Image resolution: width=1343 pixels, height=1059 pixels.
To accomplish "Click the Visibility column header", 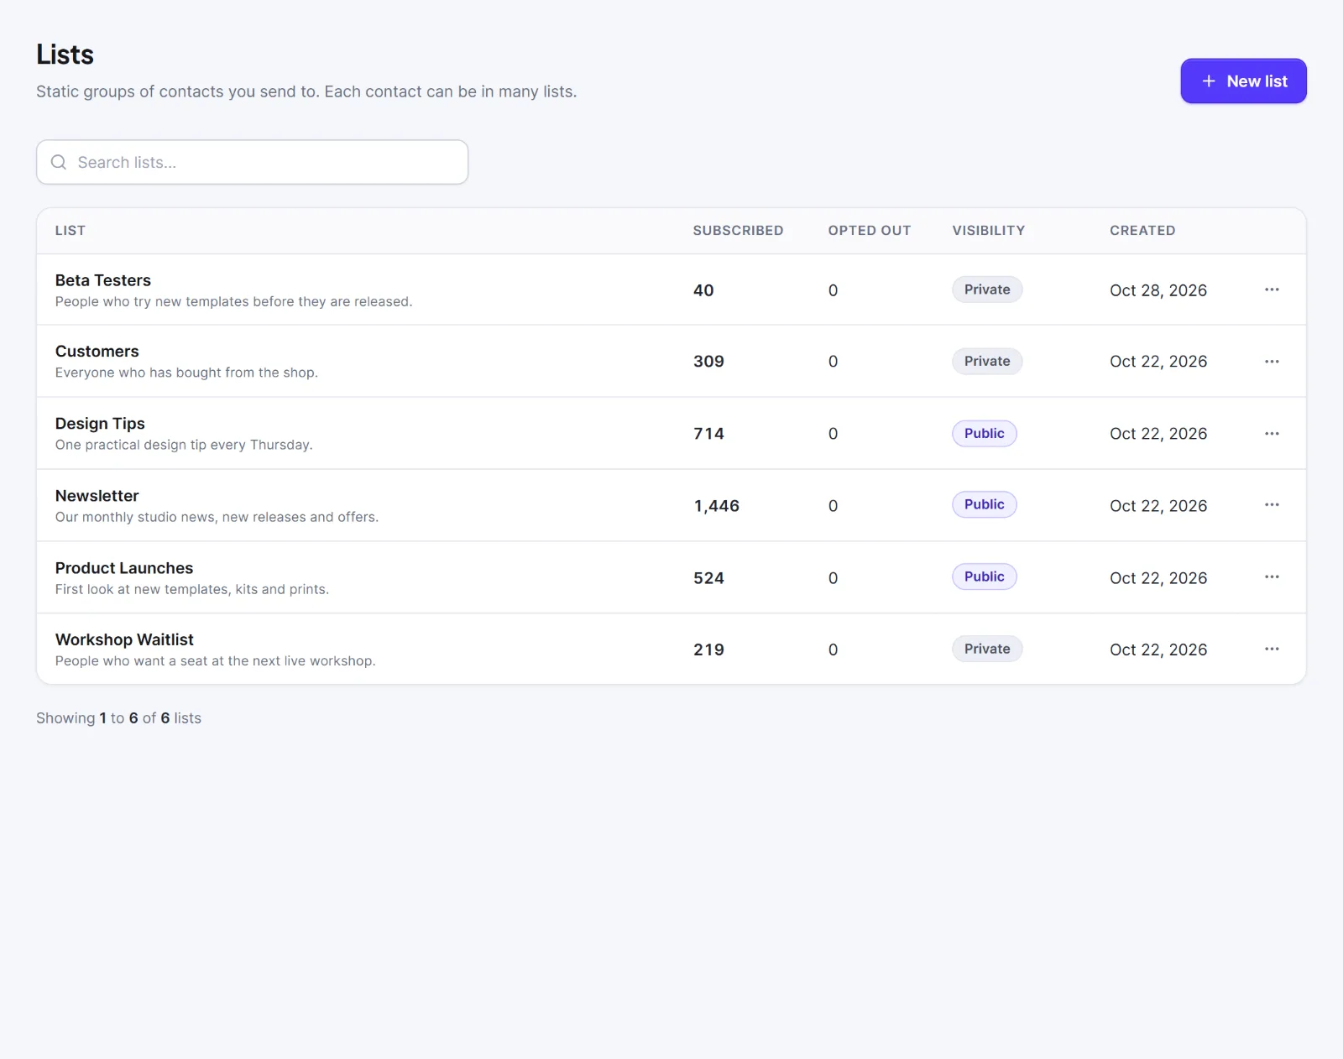I will (x=988, y=231).
